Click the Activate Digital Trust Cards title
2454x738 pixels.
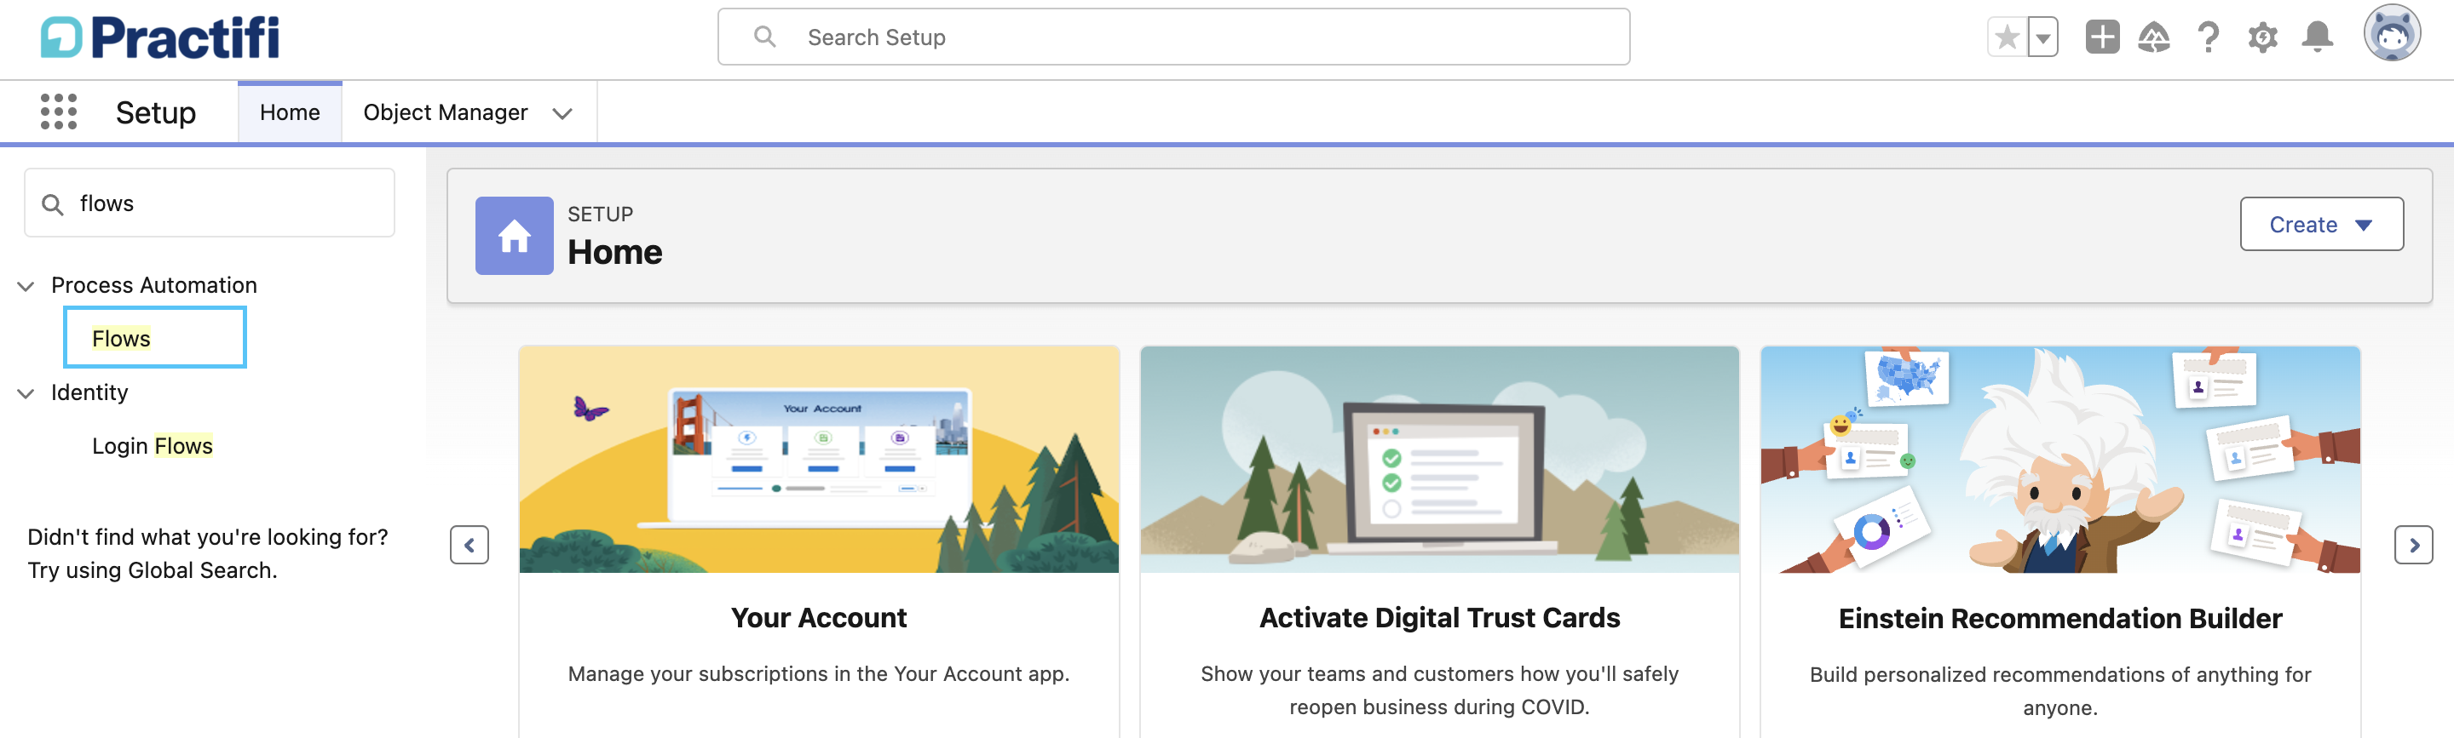(x=1439, y=618)
